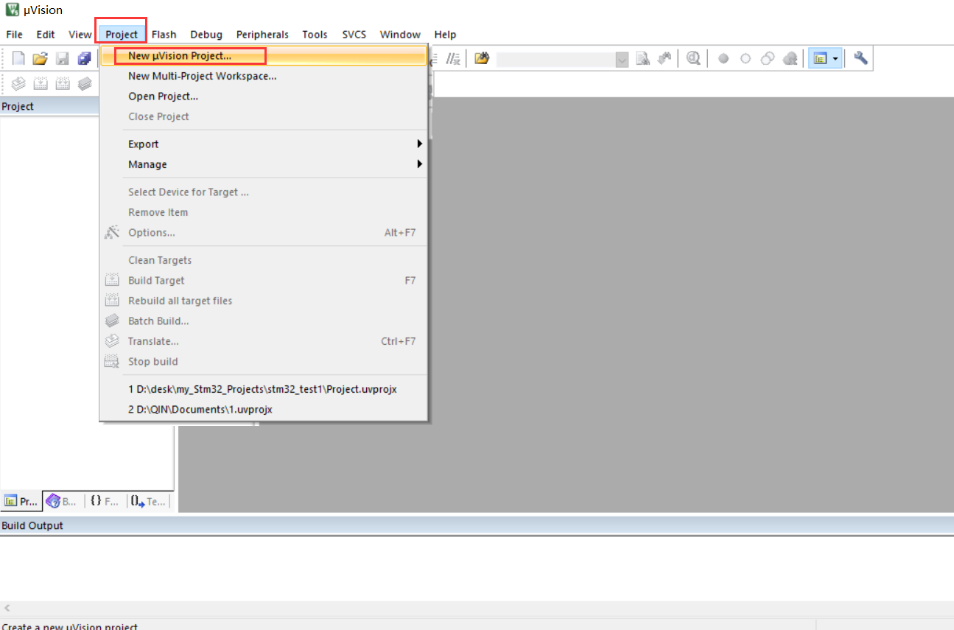
Task: Open recent project stm32_test1 Project.uvprojx
Action: tap(264, 389)
